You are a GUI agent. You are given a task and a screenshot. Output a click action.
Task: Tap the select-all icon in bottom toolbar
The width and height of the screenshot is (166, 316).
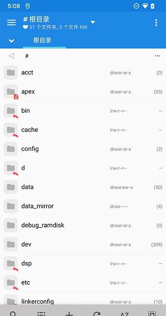point(152,314)
